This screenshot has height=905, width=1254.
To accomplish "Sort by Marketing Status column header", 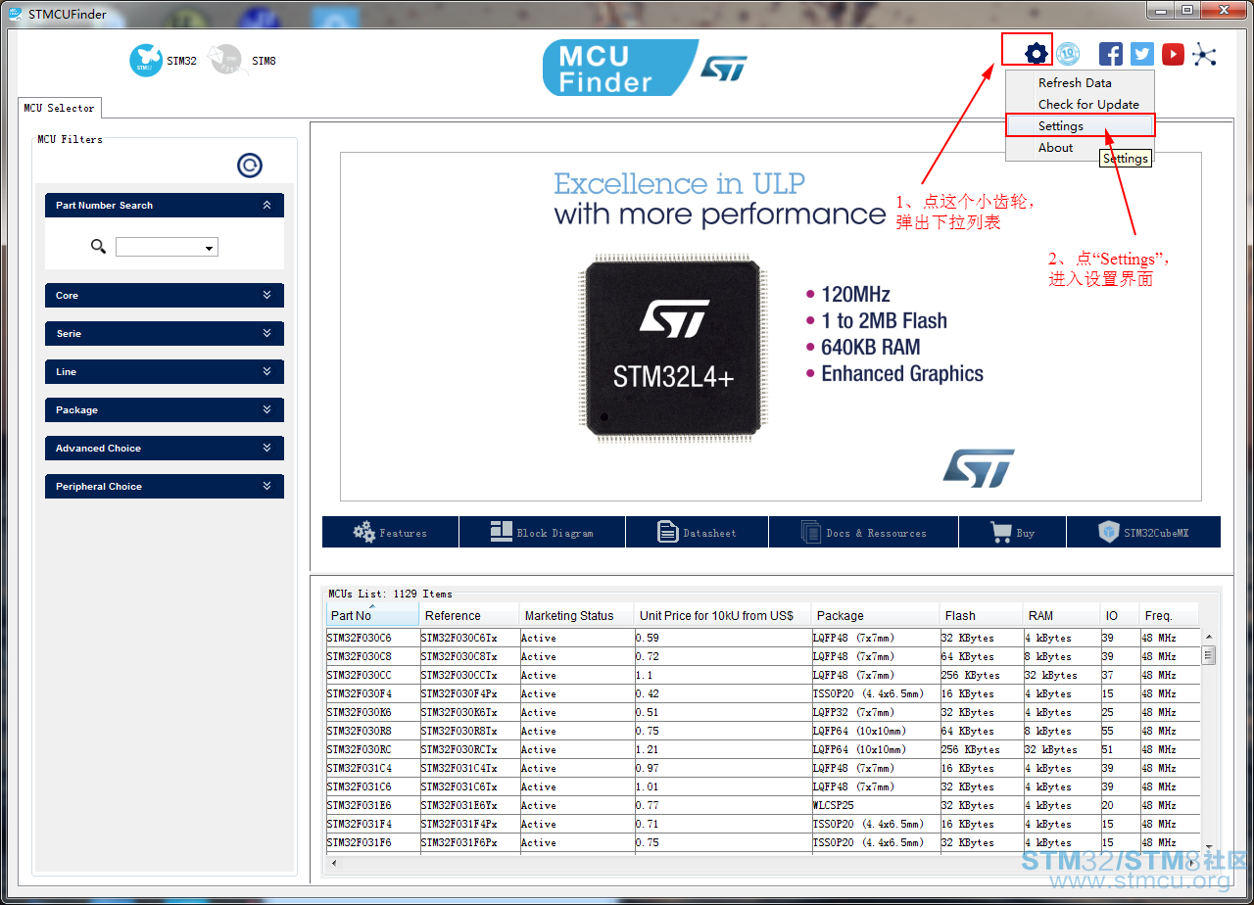I will coord(577,615).
